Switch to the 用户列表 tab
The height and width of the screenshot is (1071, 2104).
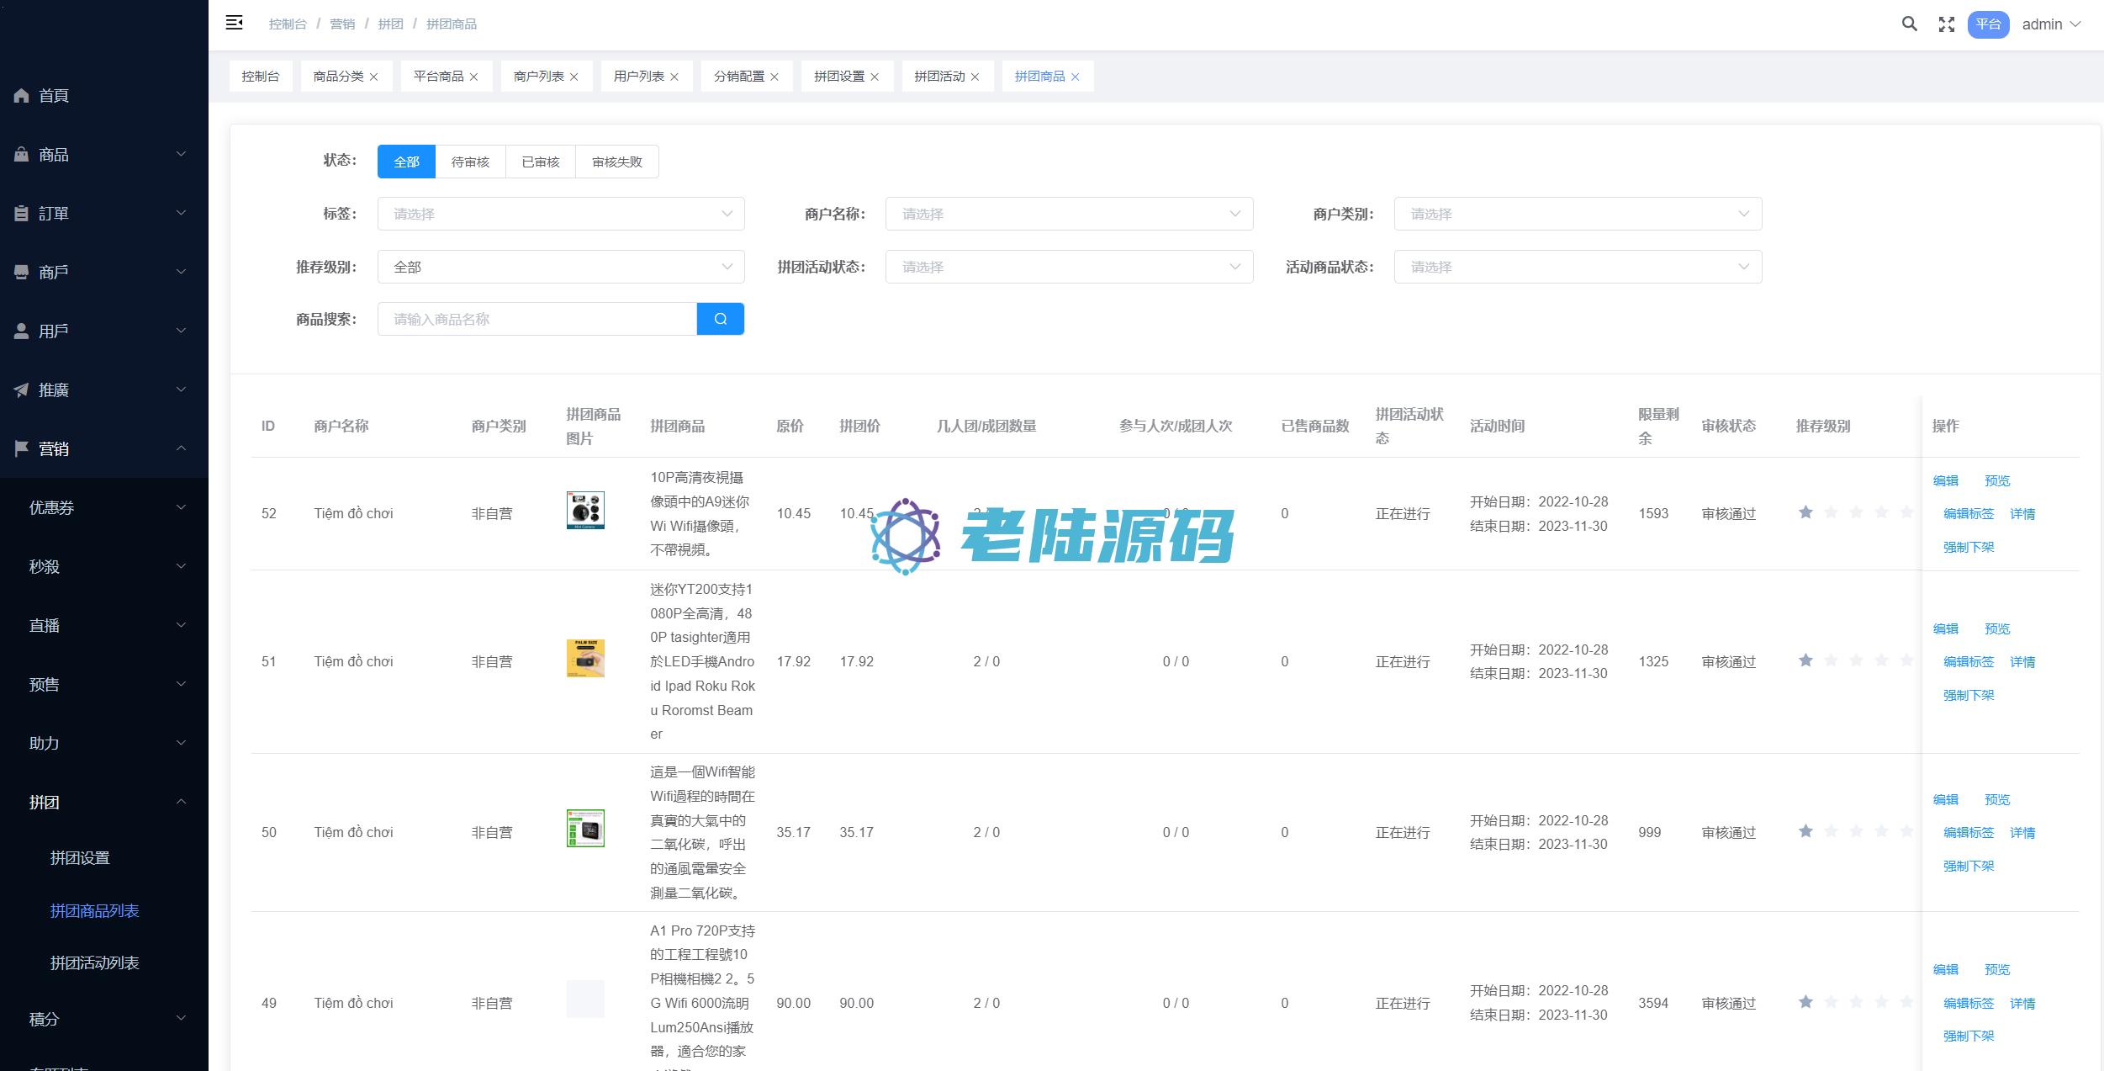pyautogui.click(x=638, y=77)
